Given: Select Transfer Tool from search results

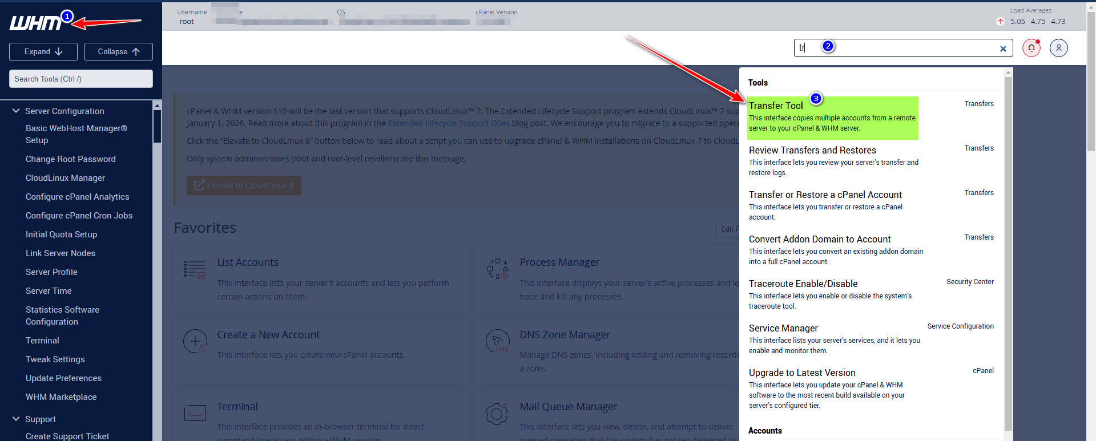Looking at the screenshot, I should pyautogui.click(x=776, y=106).
